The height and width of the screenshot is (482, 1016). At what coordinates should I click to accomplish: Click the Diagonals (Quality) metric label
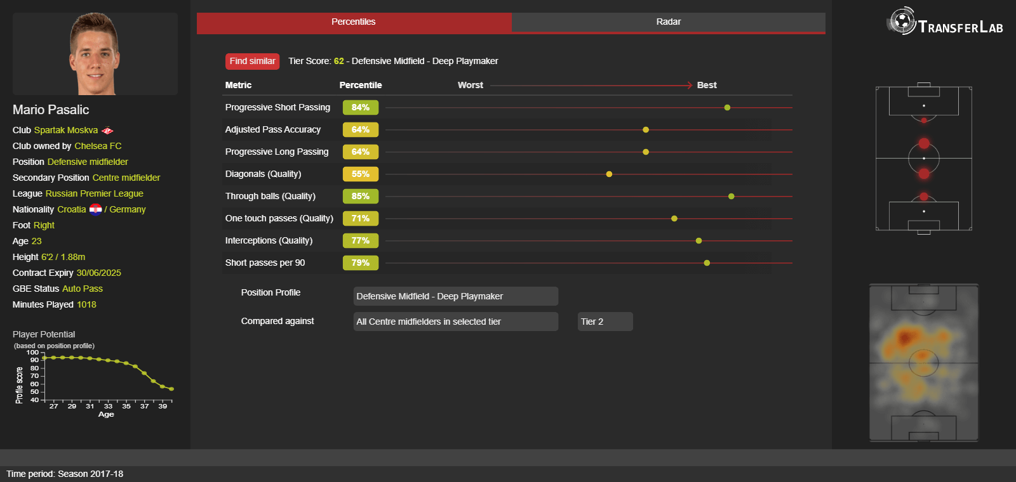pyautogui.click(x=263, y=174)
